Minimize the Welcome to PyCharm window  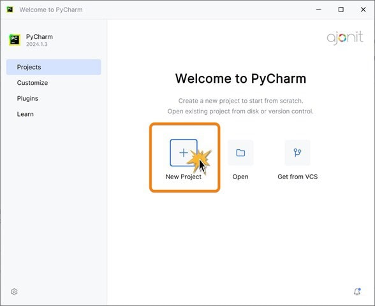tap(319, 10)
